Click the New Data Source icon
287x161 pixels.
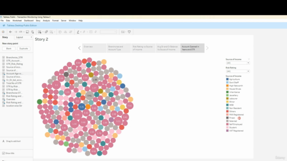[x=33, y=32]
